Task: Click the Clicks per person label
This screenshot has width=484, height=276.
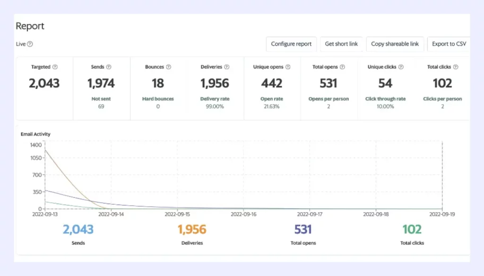Action: [x=442, y=99]
